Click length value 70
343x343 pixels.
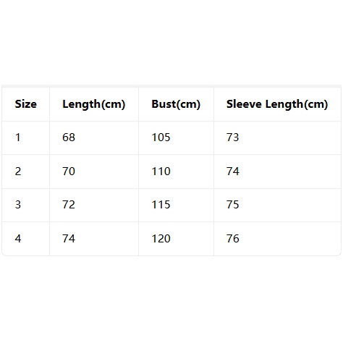69,171
